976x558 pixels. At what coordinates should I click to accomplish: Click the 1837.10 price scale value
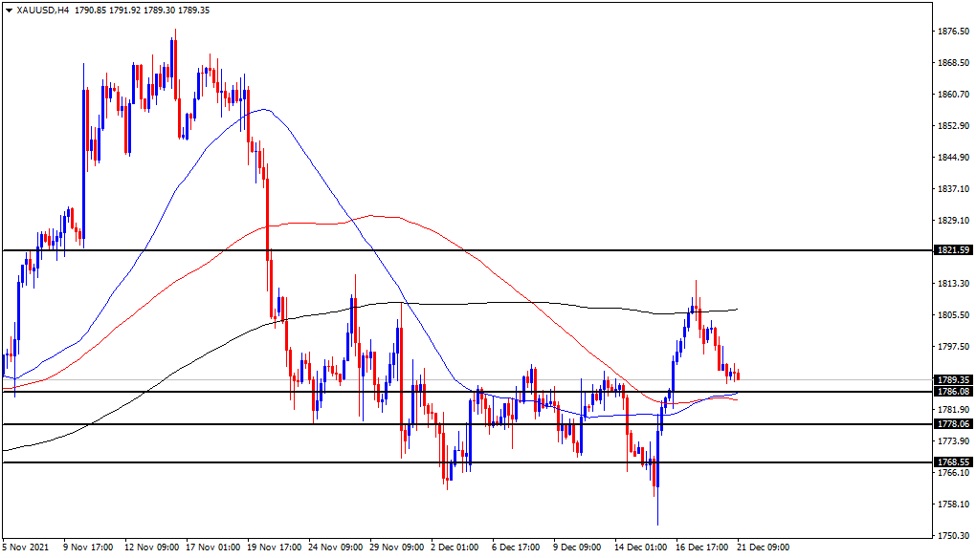tap(954, 189)
